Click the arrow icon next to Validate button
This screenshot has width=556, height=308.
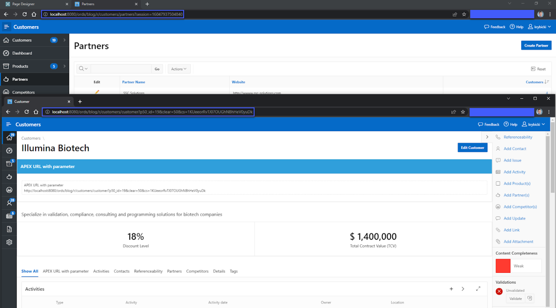[x=530, y=298]
